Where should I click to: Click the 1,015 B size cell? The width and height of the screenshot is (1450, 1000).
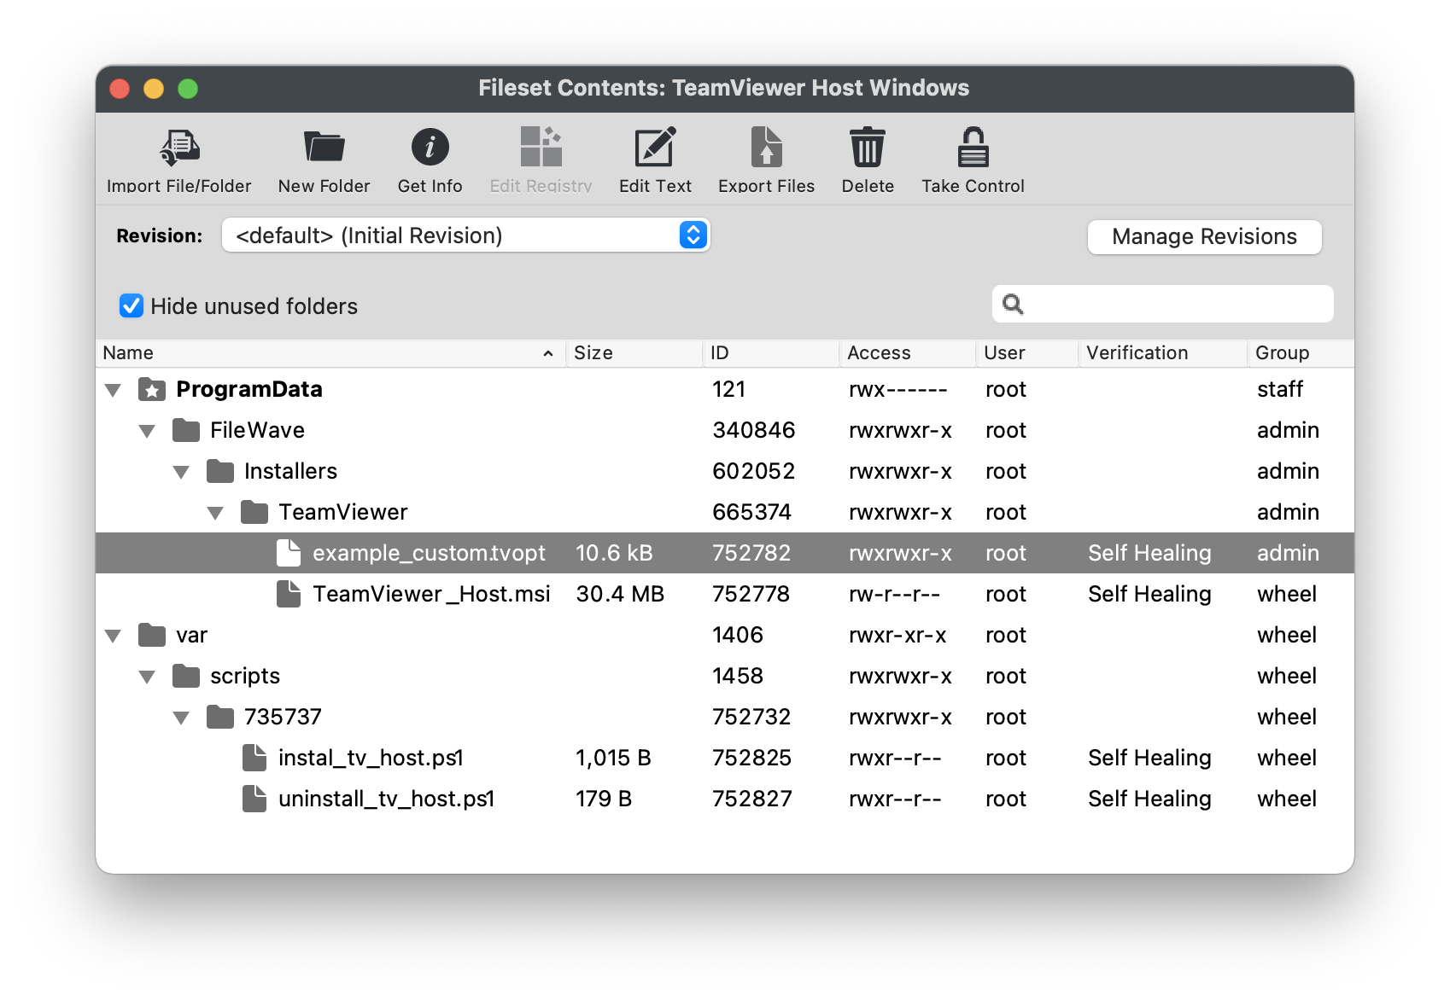[x=613, y=758]
